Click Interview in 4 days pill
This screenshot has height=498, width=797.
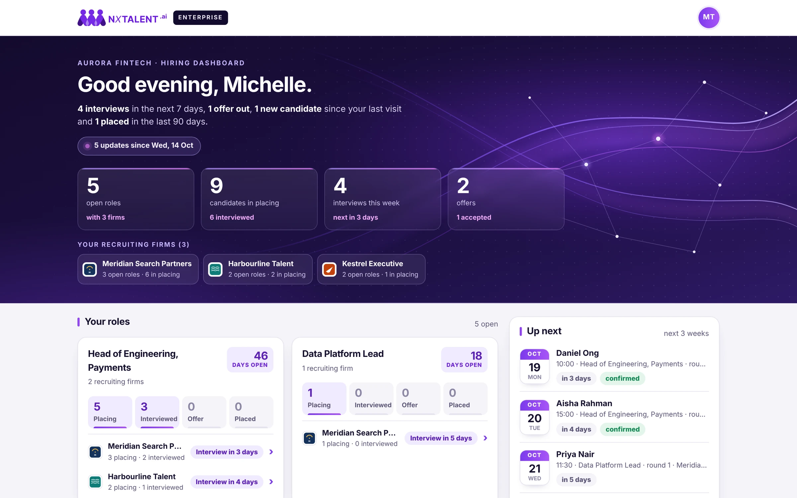coord(227,482)
